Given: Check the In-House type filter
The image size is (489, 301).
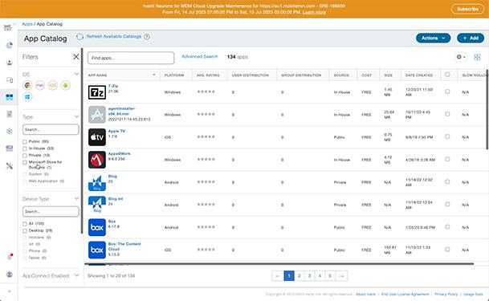Looking at the screenshot, I should click(x=25, y=148).
